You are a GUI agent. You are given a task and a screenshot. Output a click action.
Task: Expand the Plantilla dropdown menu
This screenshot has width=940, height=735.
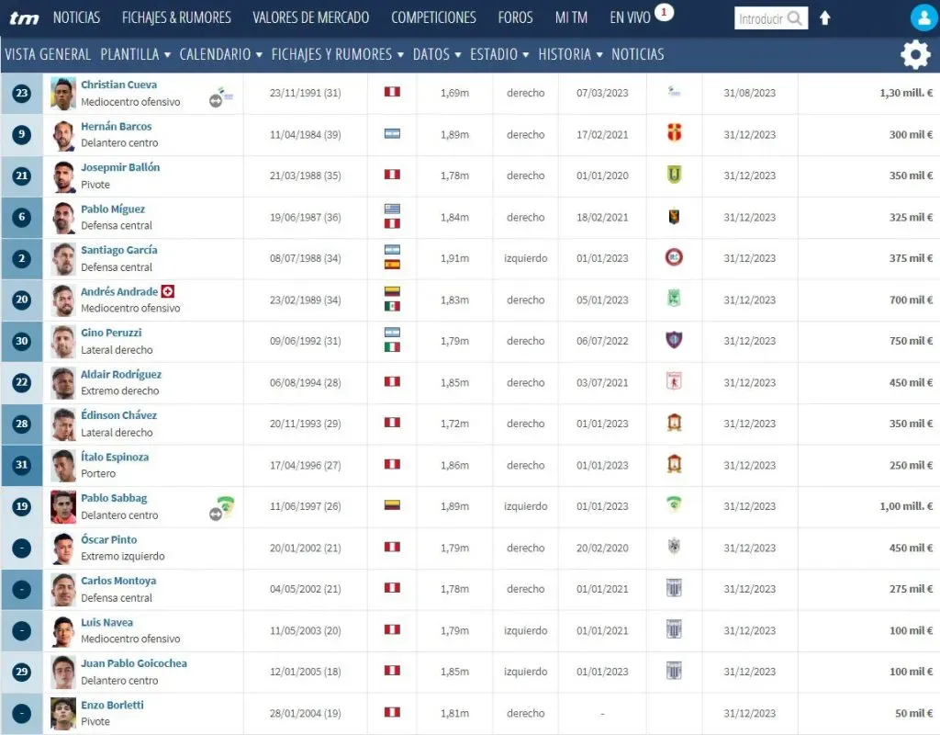click(135, 54)
